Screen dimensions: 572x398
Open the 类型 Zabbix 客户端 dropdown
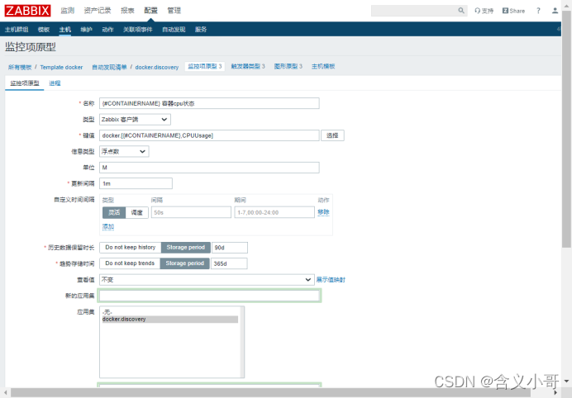pos(135,119)
